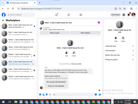
Task: Open Windows Start menu
Action: (3, 102)
